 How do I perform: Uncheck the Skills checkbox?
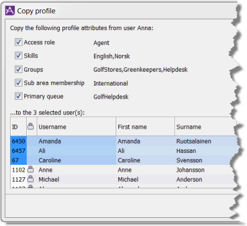tap(19, 56)
